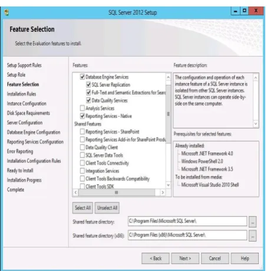The height and width of the screenshot is (271, 267).
Task: Close the SQL Server Setup window
Action: pos(256,11)
